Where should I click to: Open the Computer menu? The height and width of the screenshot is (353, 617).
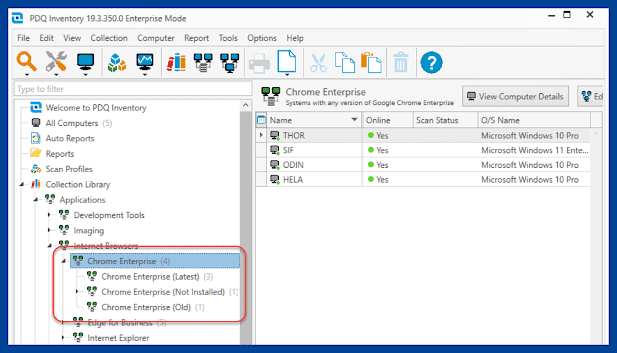pyautogui.click(x=156, y=38)
